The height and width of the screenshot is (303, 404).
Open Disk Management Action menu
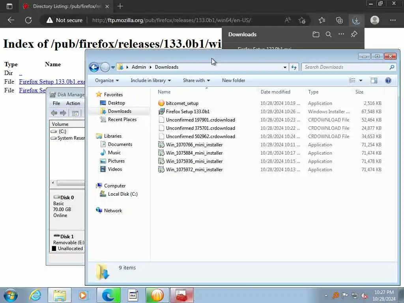pos(73,103)
